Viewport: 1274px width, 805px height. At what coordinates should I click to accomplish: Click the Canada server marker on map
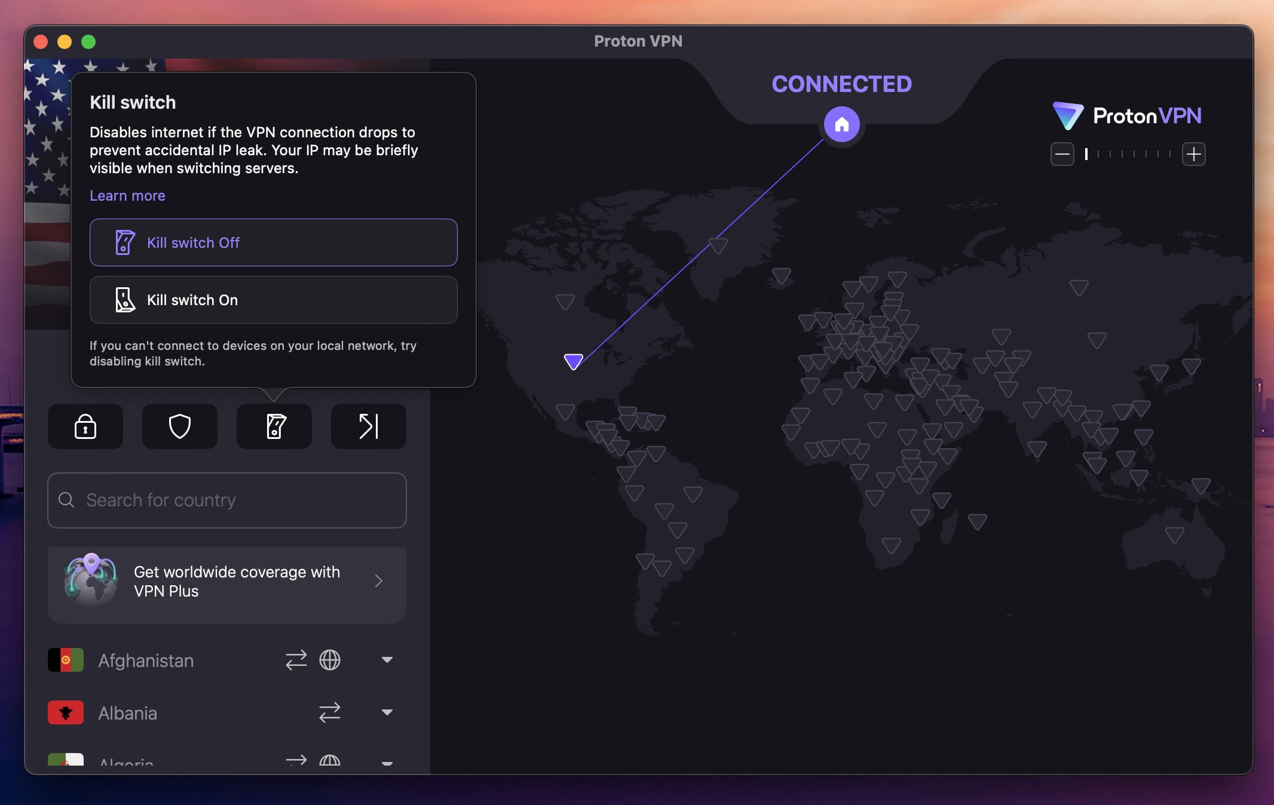565,301
